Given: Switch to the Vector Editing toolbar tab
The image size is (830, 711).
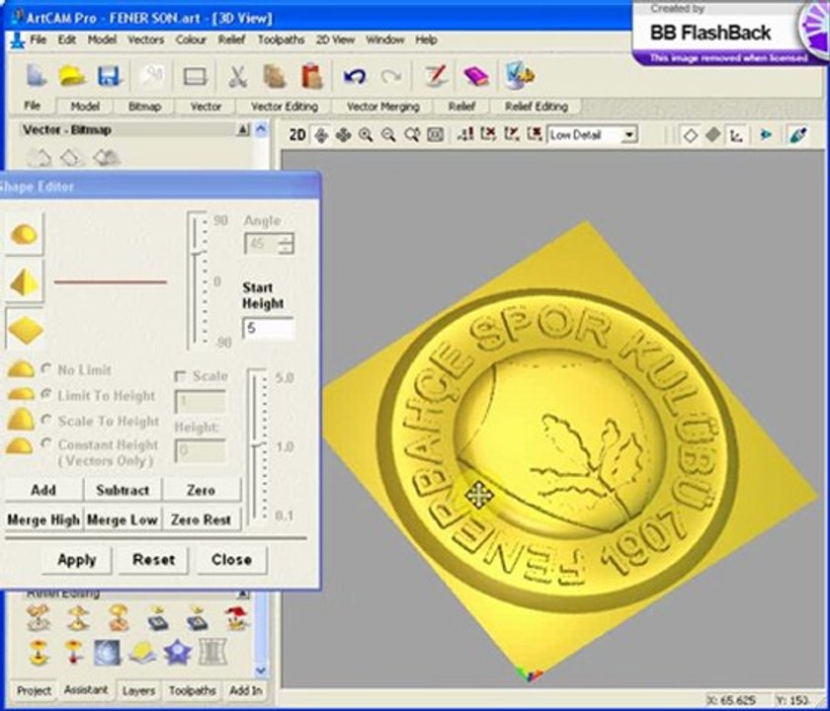Looking at the screenshot, I should pyautogui.click(x=285, y=107).
